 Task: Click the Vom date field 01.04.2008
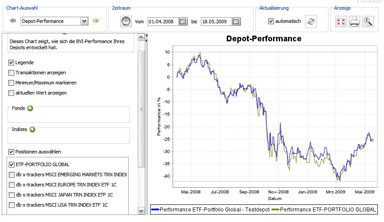pyautogui.click(x=162, y=22)
